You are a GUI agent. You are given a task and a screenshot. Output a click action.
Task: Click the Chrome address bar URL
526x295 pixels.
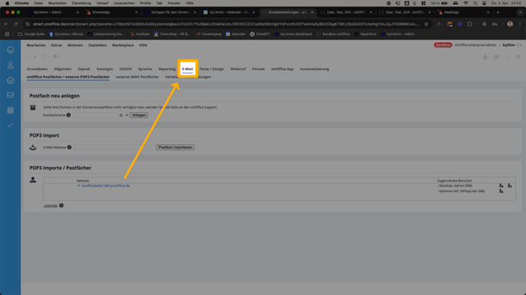[x=226, y=24]
